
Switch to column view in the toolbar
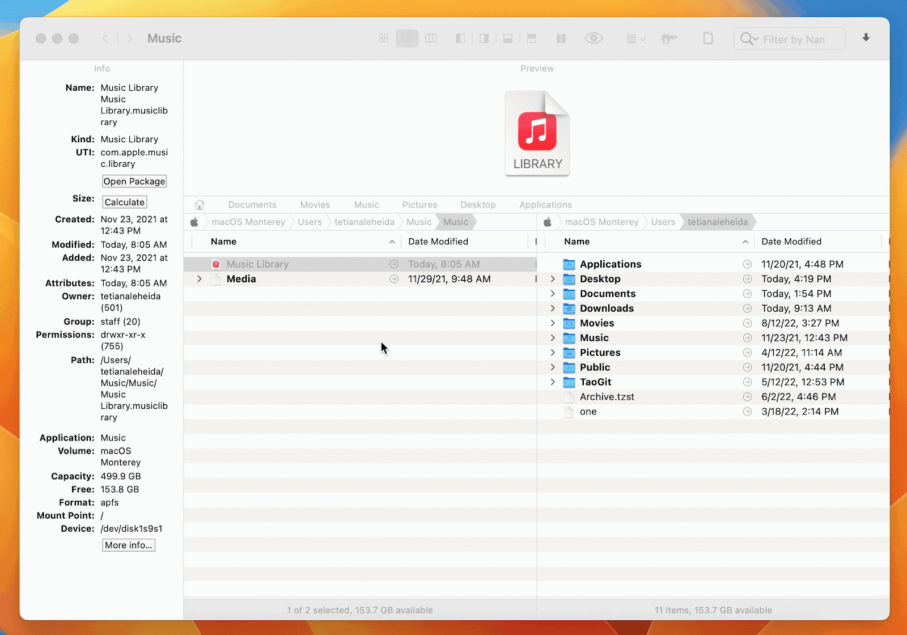click(x=431, y=38)
